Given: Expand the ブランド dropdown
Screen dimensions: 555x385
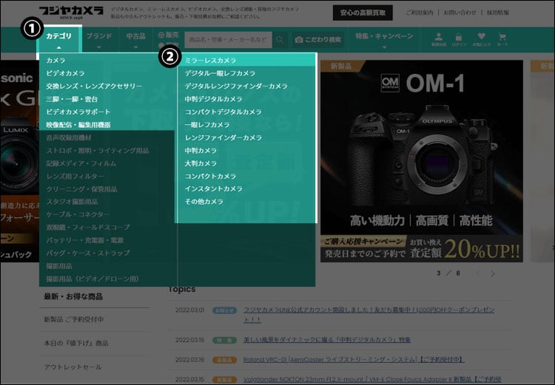Looking at the screenshot, I should [x=99, y=40].
